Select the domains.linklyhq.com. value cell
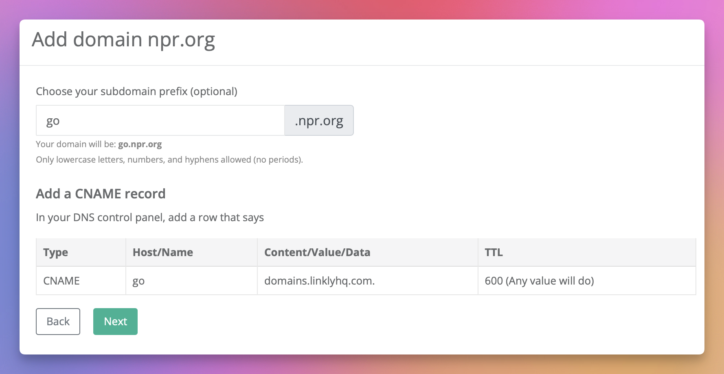724x374 pixels. pyautogui.click(x=319, y=281)
